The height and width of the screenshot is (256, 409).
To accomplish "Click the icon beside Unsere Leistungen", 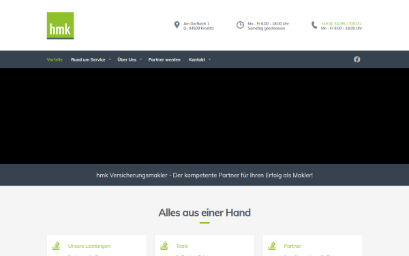I will point(56,246).
